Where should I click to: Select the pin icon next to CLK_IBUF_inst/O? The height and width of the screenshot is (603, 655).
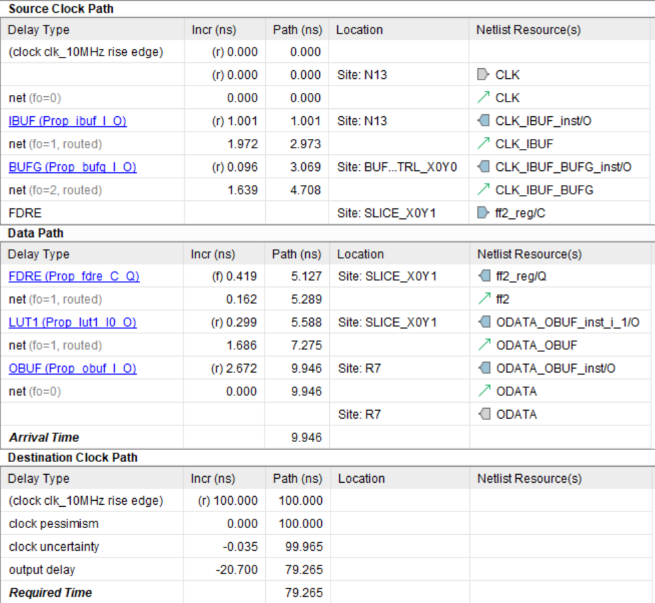point(483,121)
